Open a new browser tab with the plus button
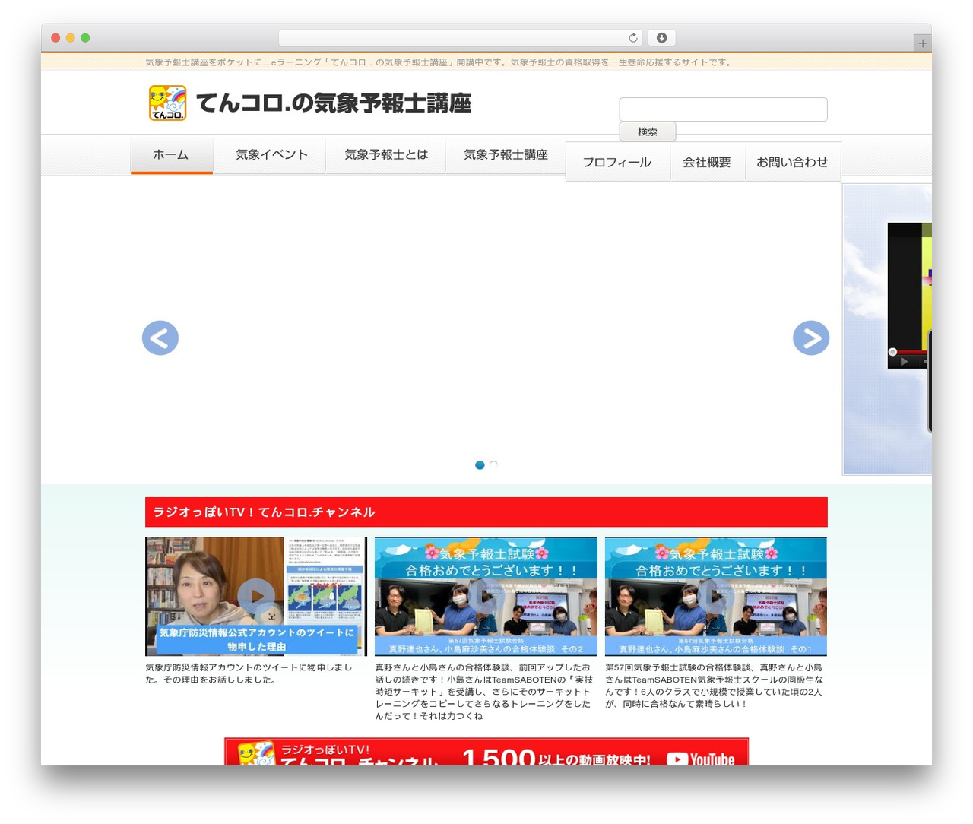Viewport: 973px width, 824px height. tap(923, 43)
